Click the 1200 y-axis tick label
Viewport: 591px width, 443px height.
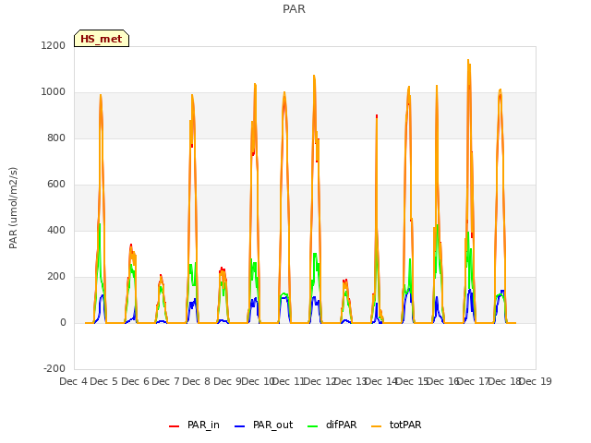pyautogui.click(x=54, y=45)
